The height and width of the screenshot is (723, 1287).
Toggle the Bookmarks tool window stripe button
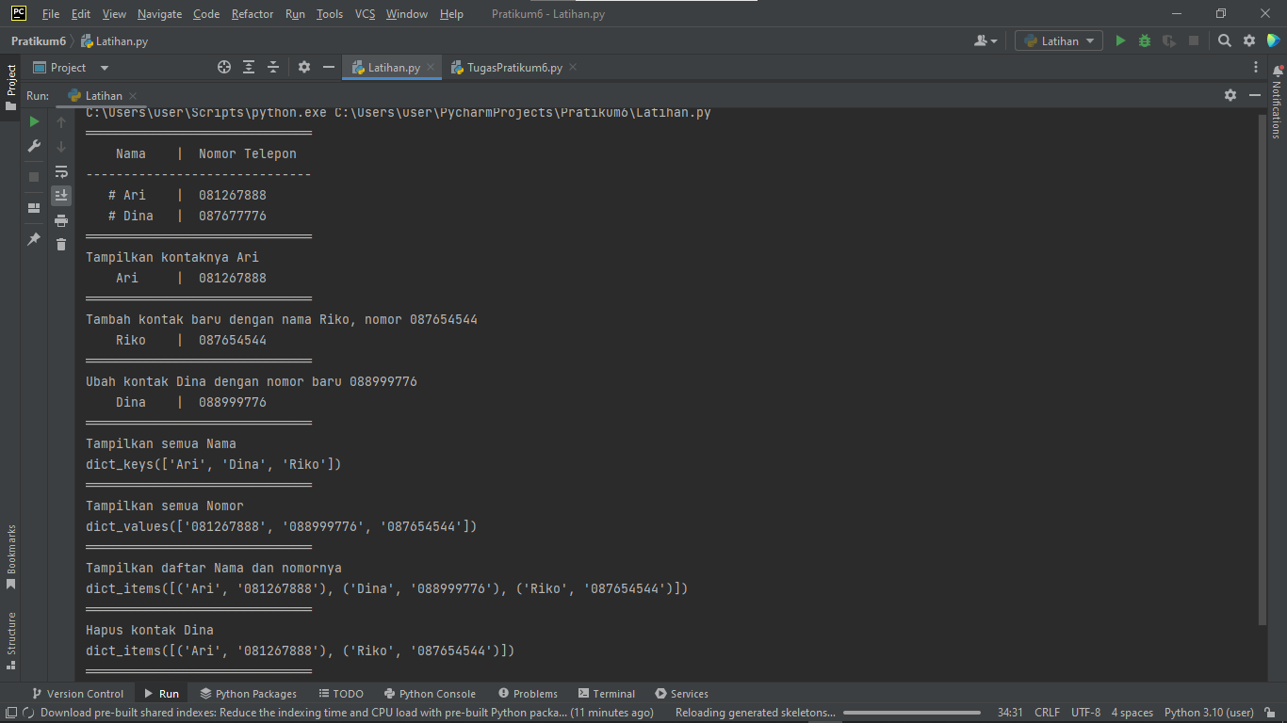coord(11,556)
